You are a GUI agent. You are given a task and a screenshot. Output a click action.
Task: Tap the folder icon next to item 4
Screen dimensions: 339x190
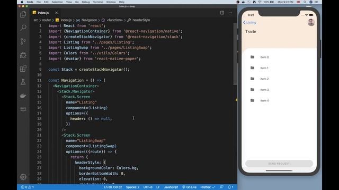(252, 100)
